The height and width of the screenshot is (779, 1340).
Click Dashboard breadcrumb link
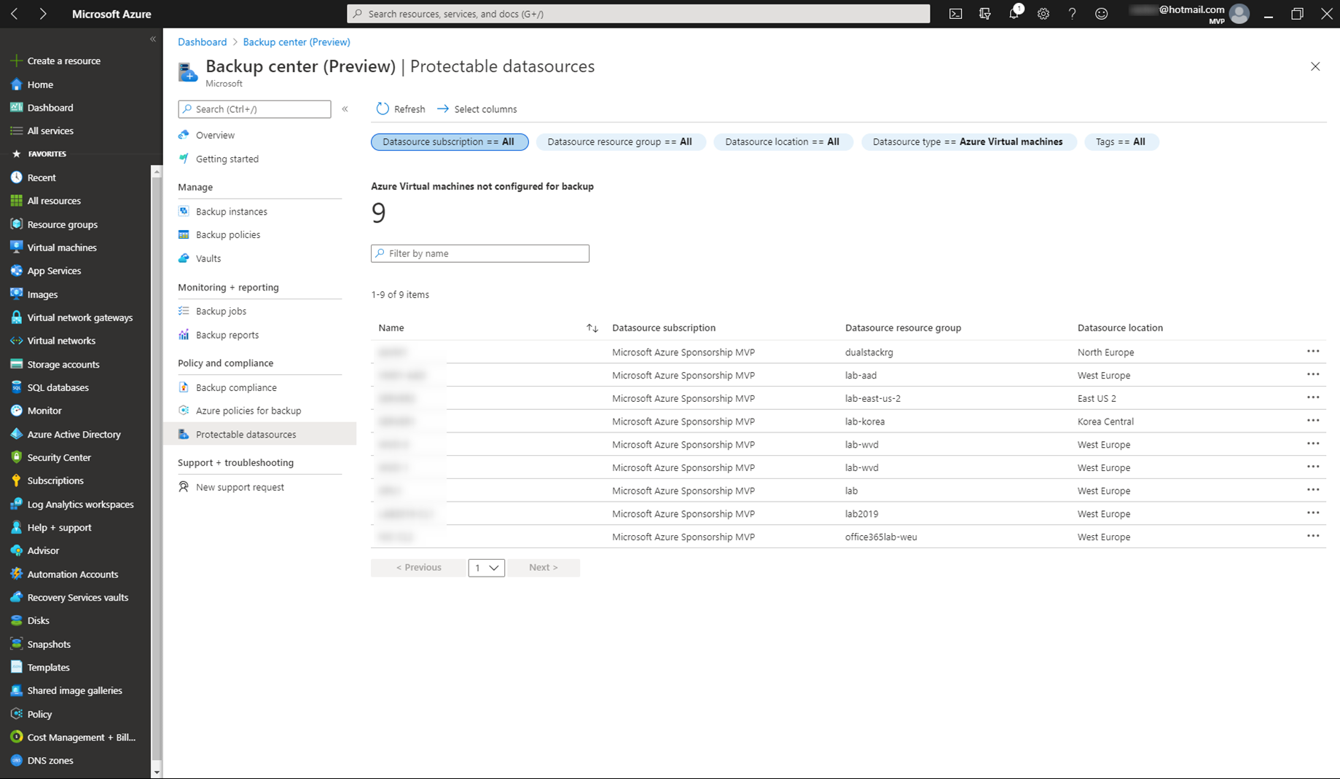click(x=202, y=42)
